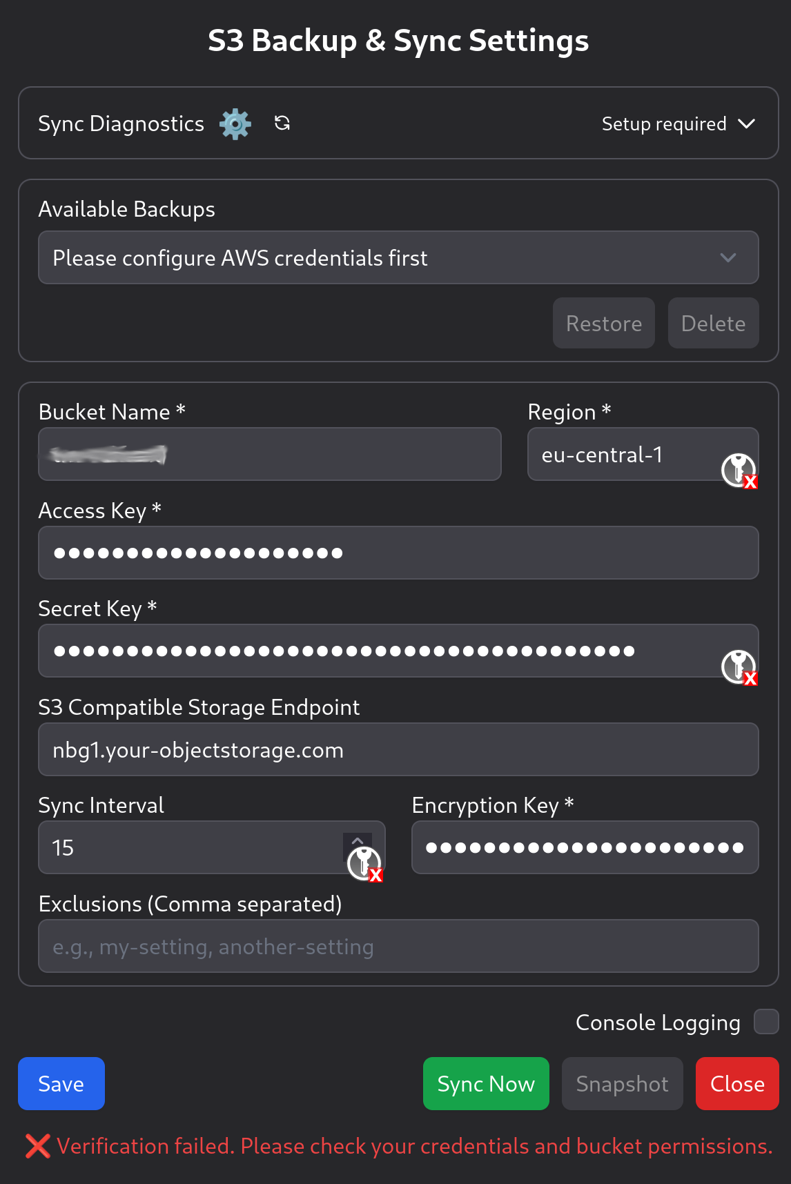Click the Delete backup button

coord(713,324)
